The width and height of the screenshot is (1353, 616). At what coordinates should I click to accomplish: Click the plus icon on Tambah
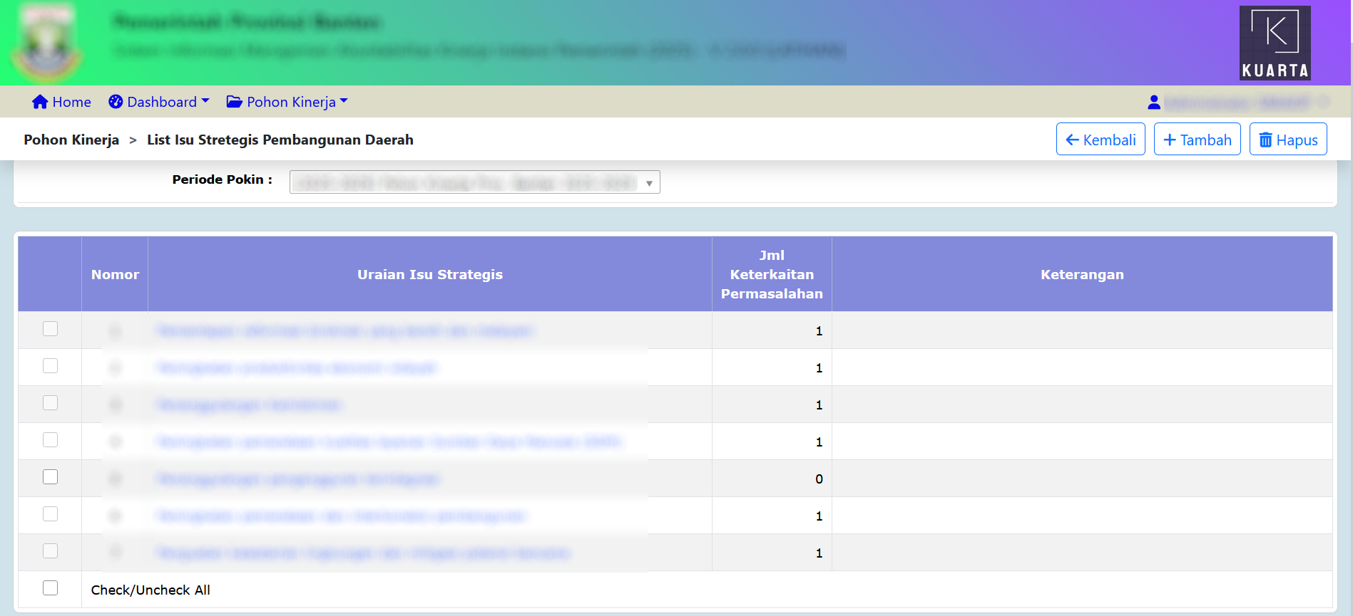pos(1170,140)
